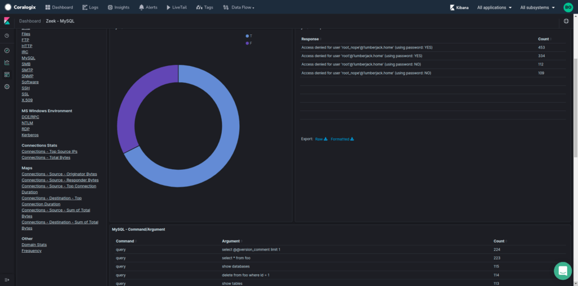Open the SMTP dashboard link
Viewport: 578px width, 286px height.
click(27, 70)
